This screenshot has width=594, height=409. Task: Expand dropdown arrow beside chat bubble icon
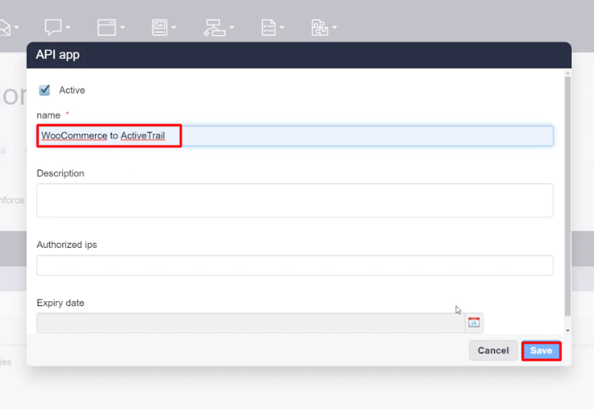pyautogui.click(x=68, y=27)
